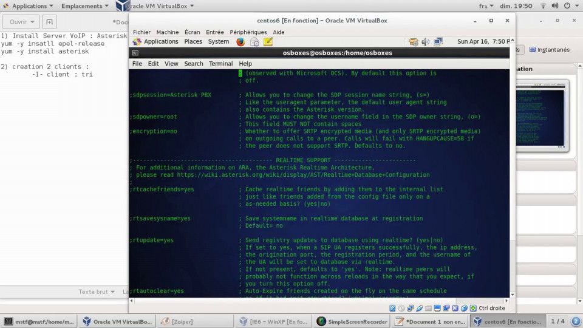Screen dimensions: 583x328
Task: Click the VirtualBox shared folders status icon
Action: [428, 309]
